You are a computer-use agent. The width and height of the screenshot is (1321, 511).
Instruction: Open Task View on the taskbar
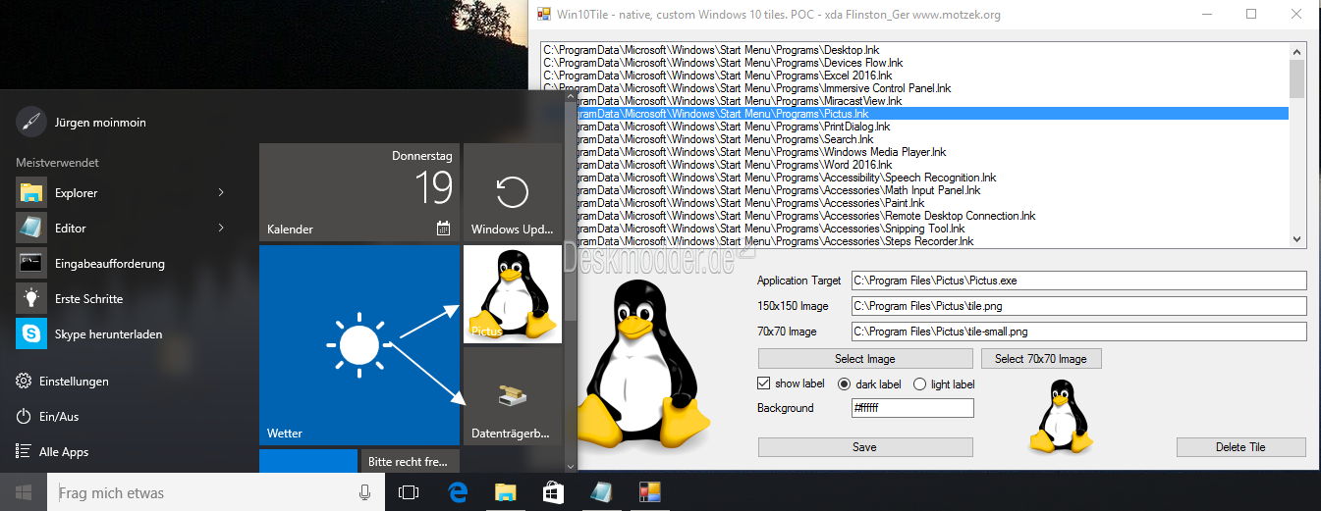(409, 492)
